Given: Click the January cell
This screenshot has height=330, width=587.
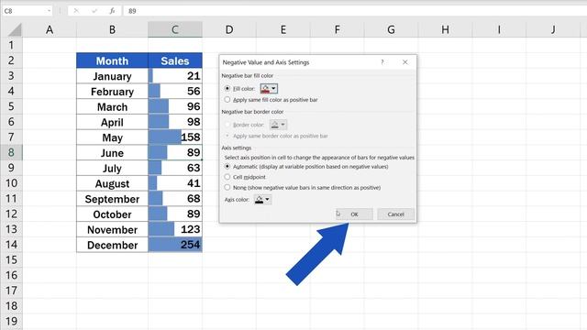Looking at the screenshot, I should click(x=112, y=76).
